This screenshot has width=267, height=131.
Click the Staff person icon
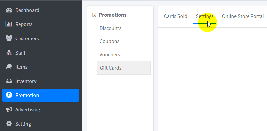pos(9,53)
